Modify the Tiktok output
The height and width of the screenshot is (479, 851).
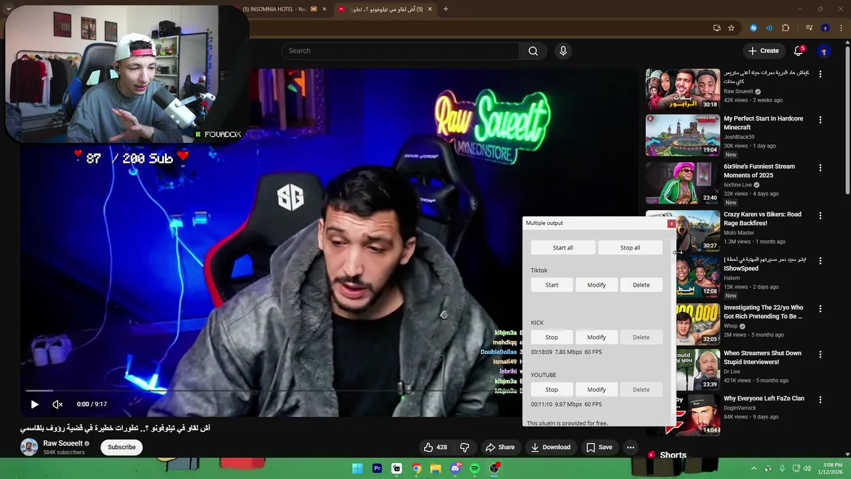point(596,285)
